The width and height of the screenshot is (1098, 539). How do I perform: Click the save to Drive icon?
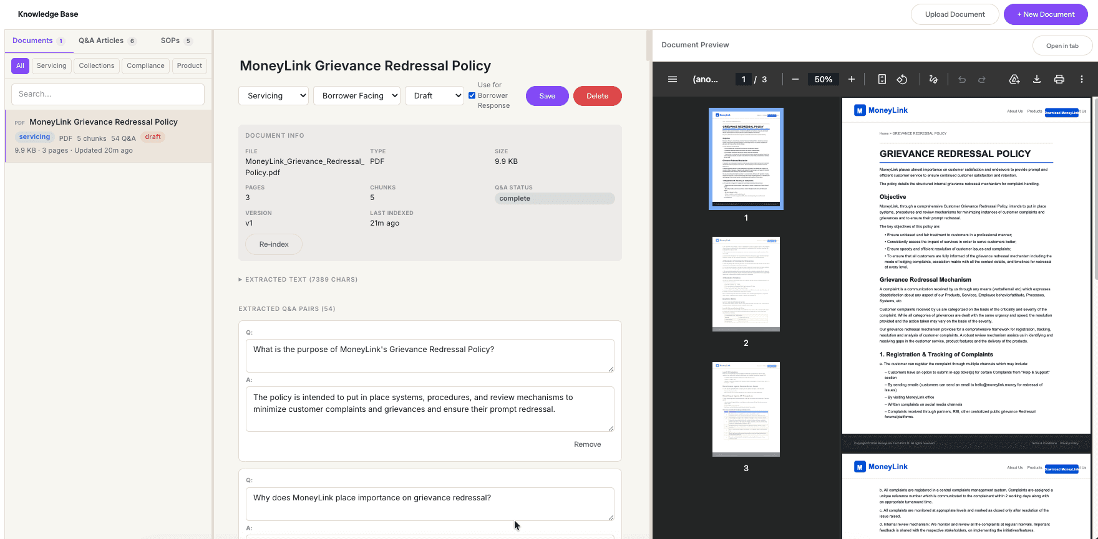click(x=1014, y=79)
